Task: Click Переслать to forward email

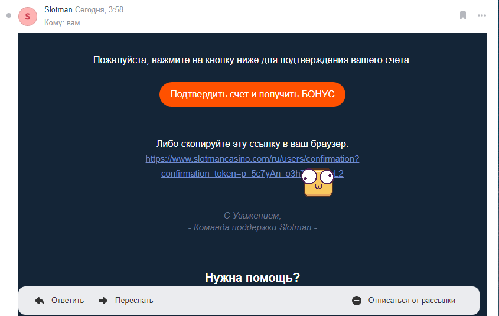Action: [134, 301]
